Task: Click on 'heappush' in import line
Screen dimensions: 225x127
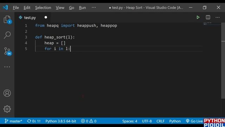Action: (x=86, y=25)
